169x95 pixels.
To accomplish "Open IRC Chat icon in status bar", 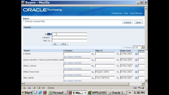I will (43, 88).
